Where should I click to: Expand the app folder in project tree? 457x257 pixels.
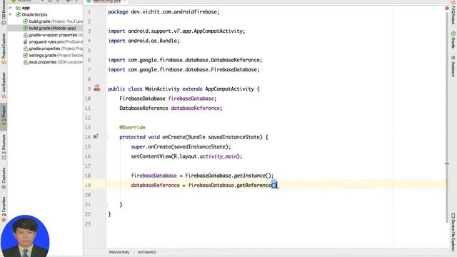coord(11,8)
